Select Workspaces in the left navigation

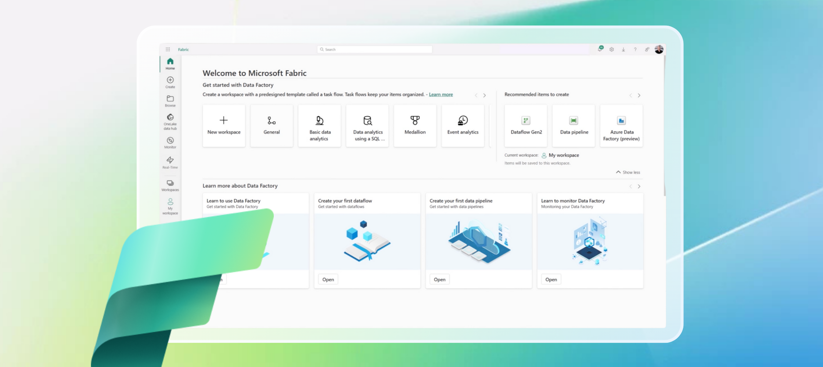coord(170,185)
